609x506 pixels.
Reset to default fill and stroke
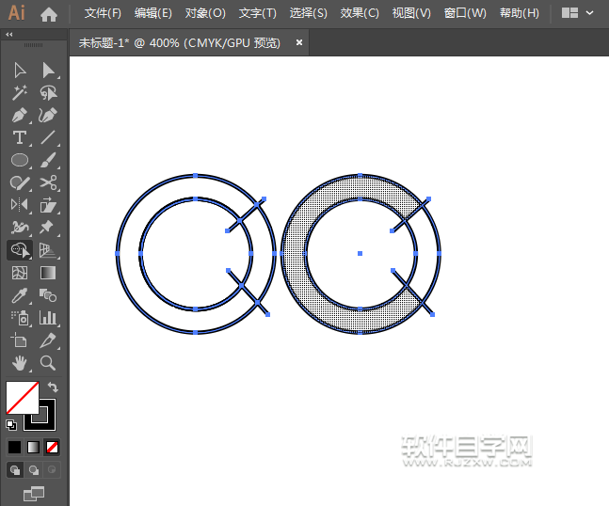pyautogui.click(x=11, y=425)
